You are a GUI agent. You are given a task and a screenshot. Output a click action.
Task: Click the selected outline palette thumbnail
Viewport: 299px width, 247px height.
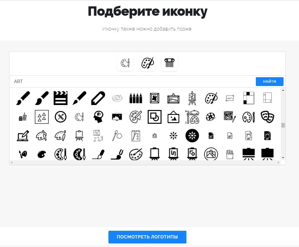pyautogui.click(x=125, y=63)
